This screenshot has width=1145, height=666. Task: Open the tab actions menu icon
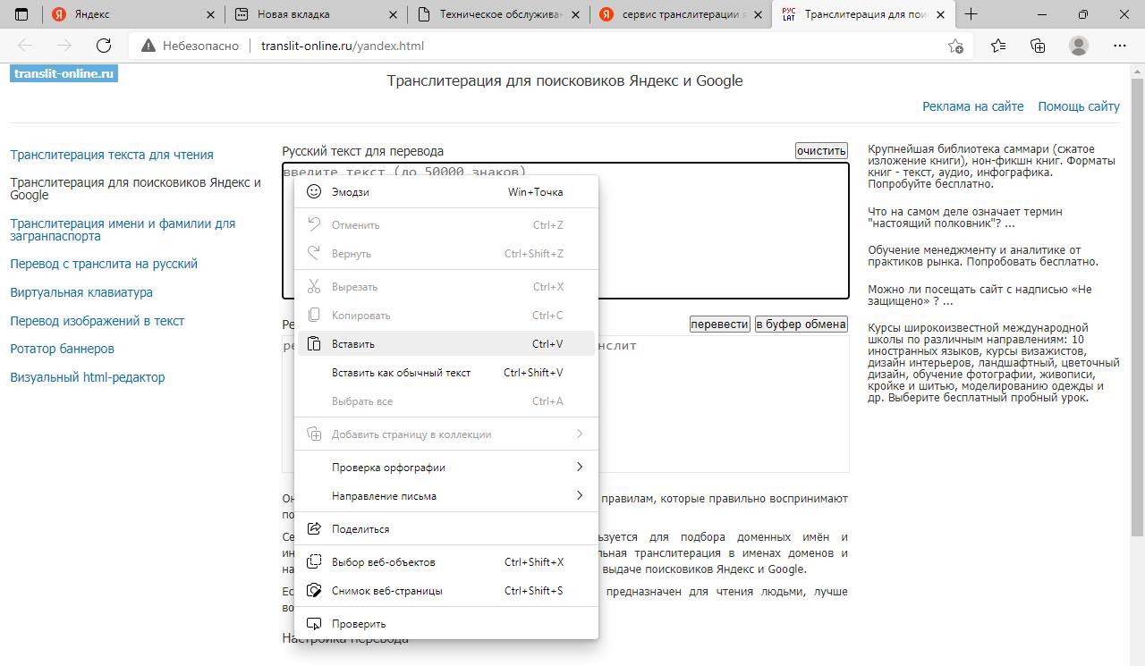pyautogui.click(x=22, y=14)
